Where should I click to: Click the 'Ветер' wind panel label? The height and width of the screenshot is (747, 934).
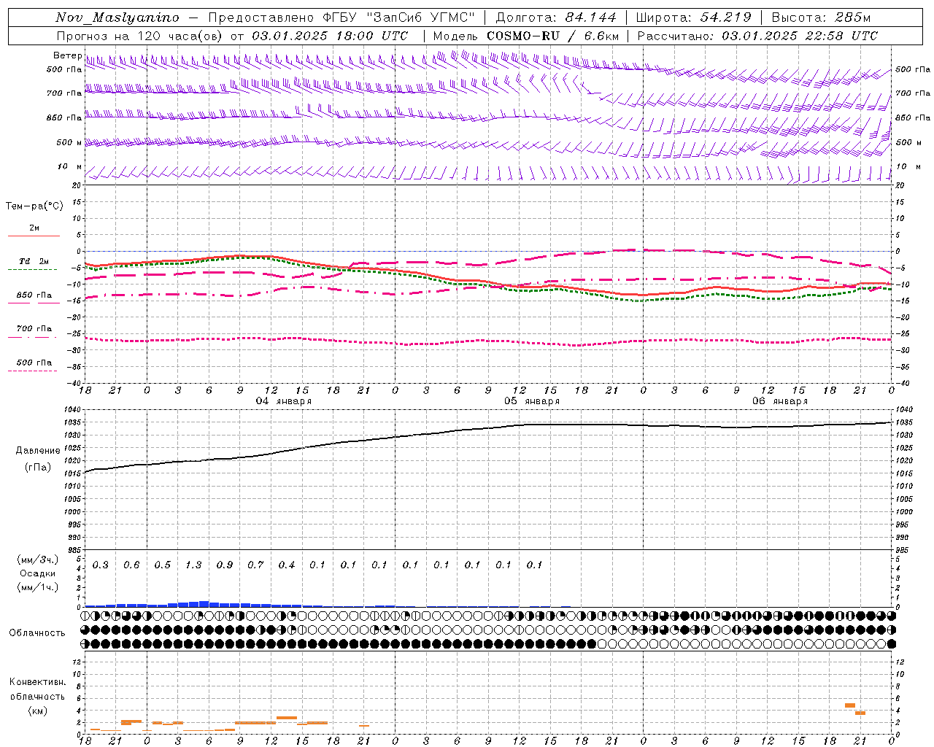[67, 55]
